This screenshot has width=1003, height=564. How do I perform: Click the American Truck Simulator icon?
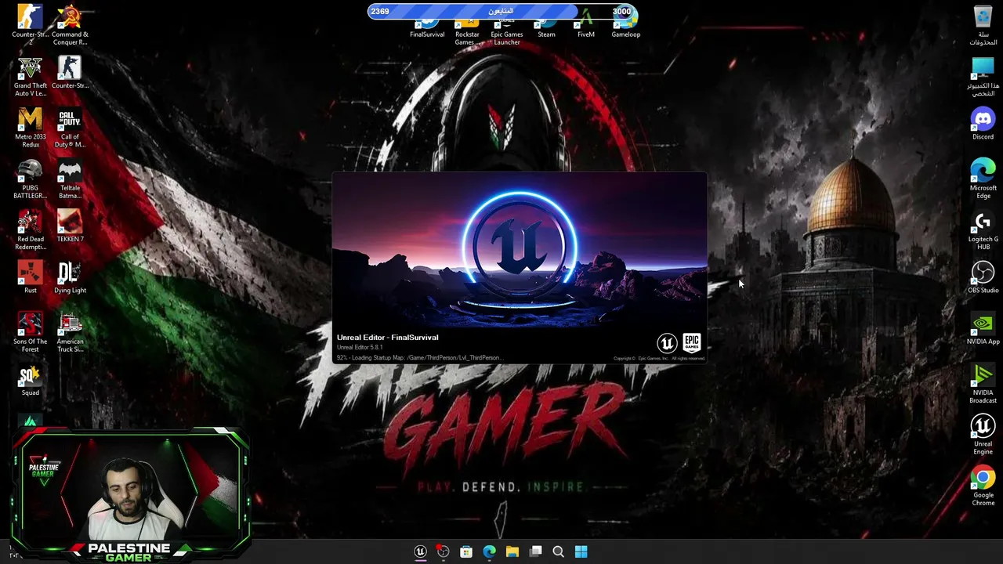(x=70, y=332)
